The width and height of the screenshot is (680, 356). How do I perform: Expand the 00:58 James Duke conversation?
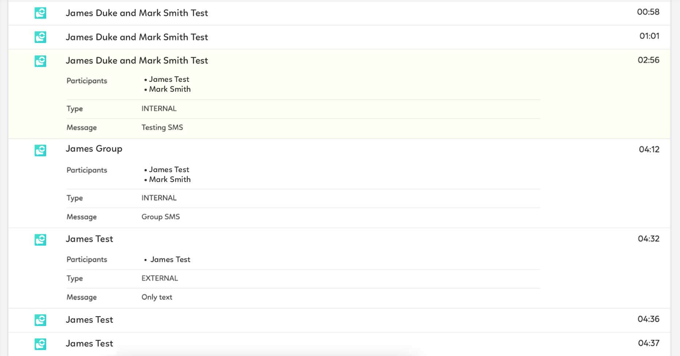137,13
